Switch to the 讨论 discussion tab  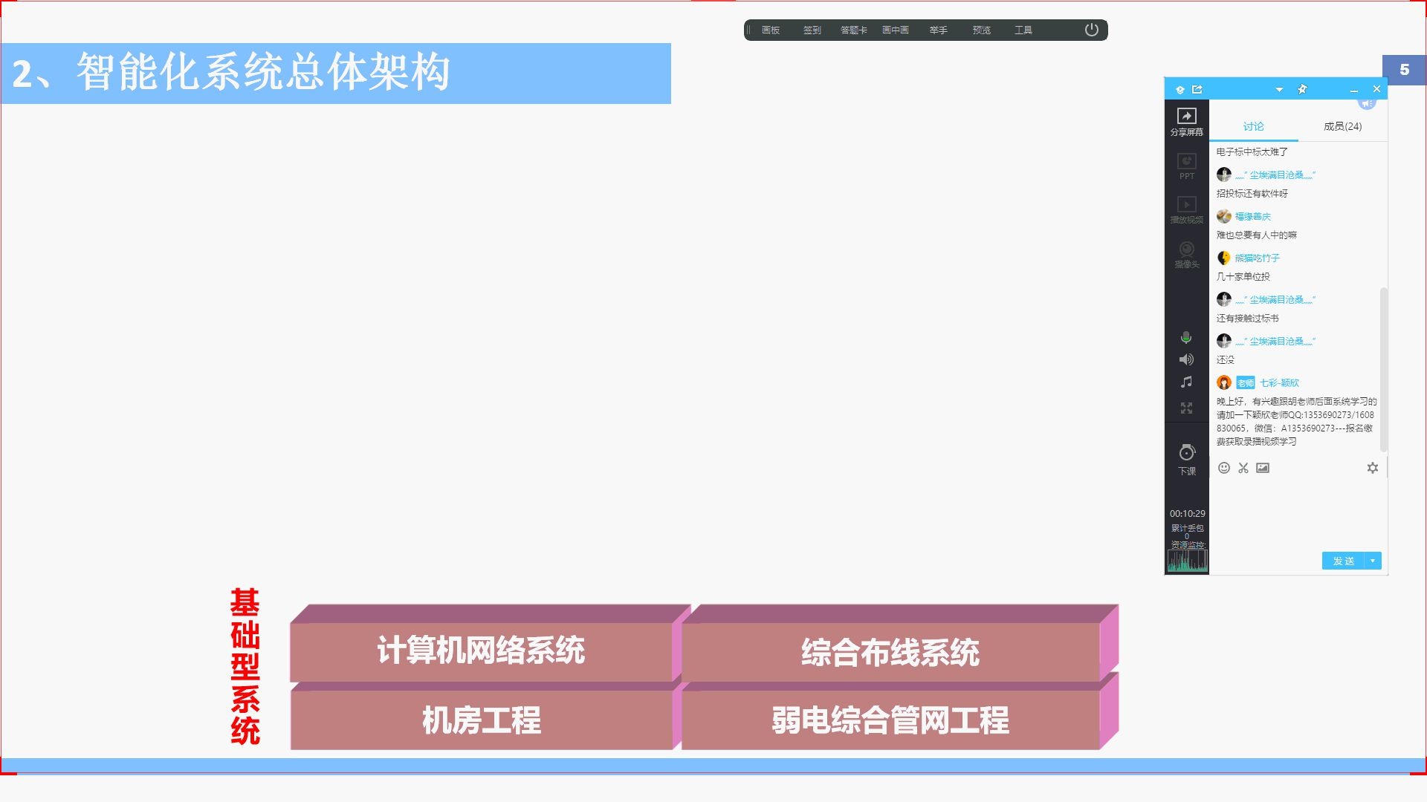coord(1253,126)
